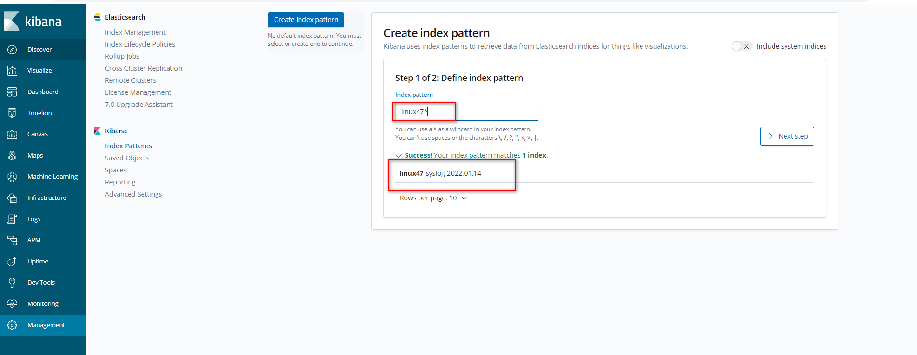Open Monitoring via its heartbeat icon

(x=12, y=303)
